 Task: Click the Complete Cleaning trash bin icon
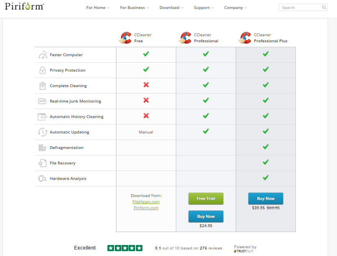click(x=43, y=86)
